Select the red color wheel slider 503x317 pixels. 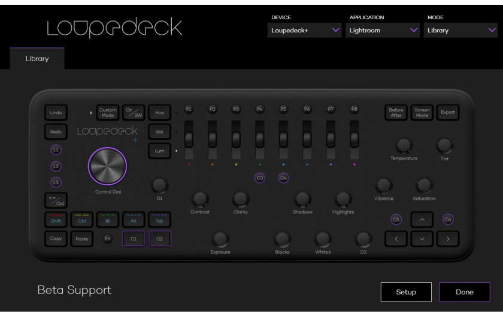pyautogui.click(x=189, y=139)
